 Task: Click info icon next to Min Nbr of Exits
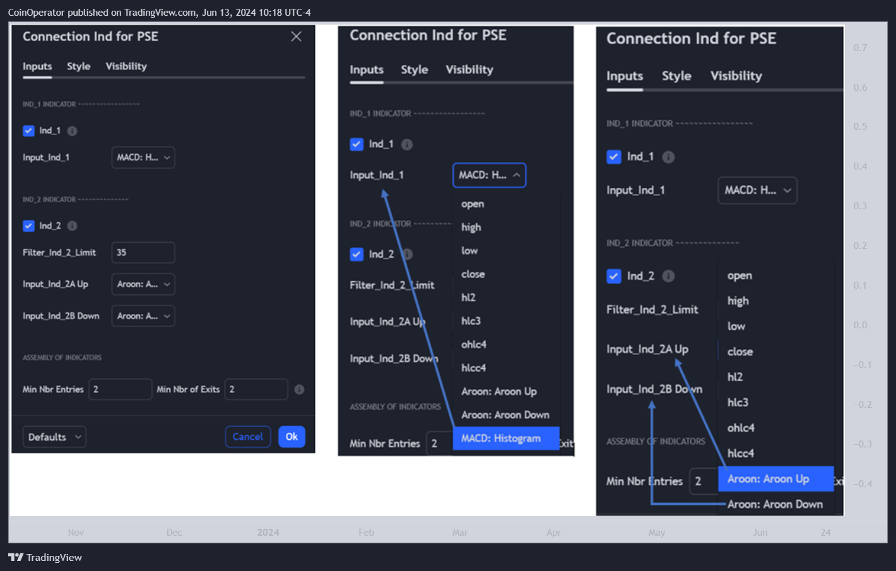(x=299, y=389)
